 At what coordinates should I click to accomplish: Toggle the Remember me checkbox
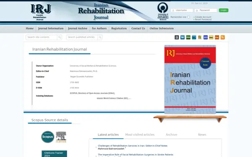click(x=189, y=17)
